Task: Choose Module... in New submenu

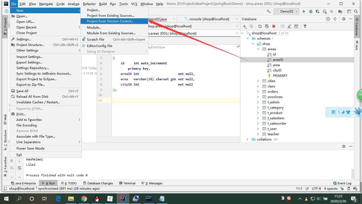Action: tap(114, 27)
